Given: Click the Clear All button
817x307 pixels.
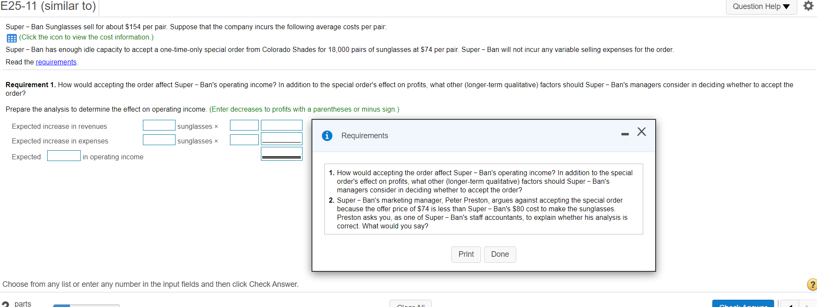Looking at the screenshot, I should click(411, 304).
